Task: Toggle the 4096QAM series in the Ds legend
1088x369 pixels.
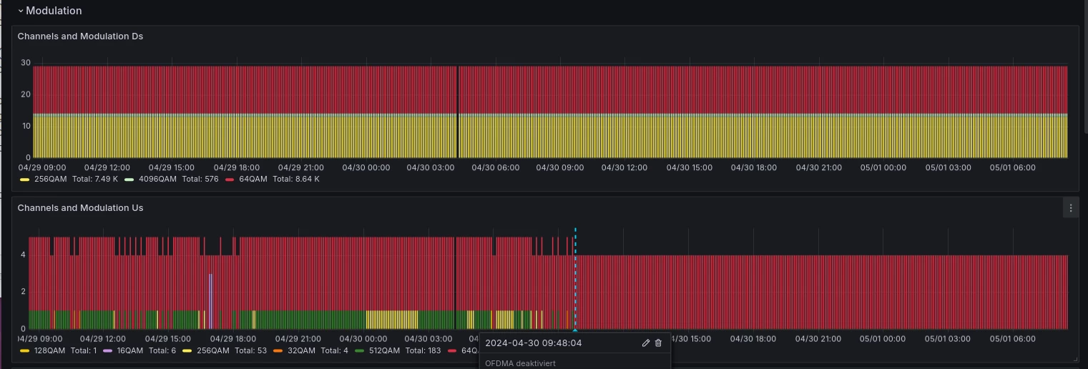Action: coord(157,179)
